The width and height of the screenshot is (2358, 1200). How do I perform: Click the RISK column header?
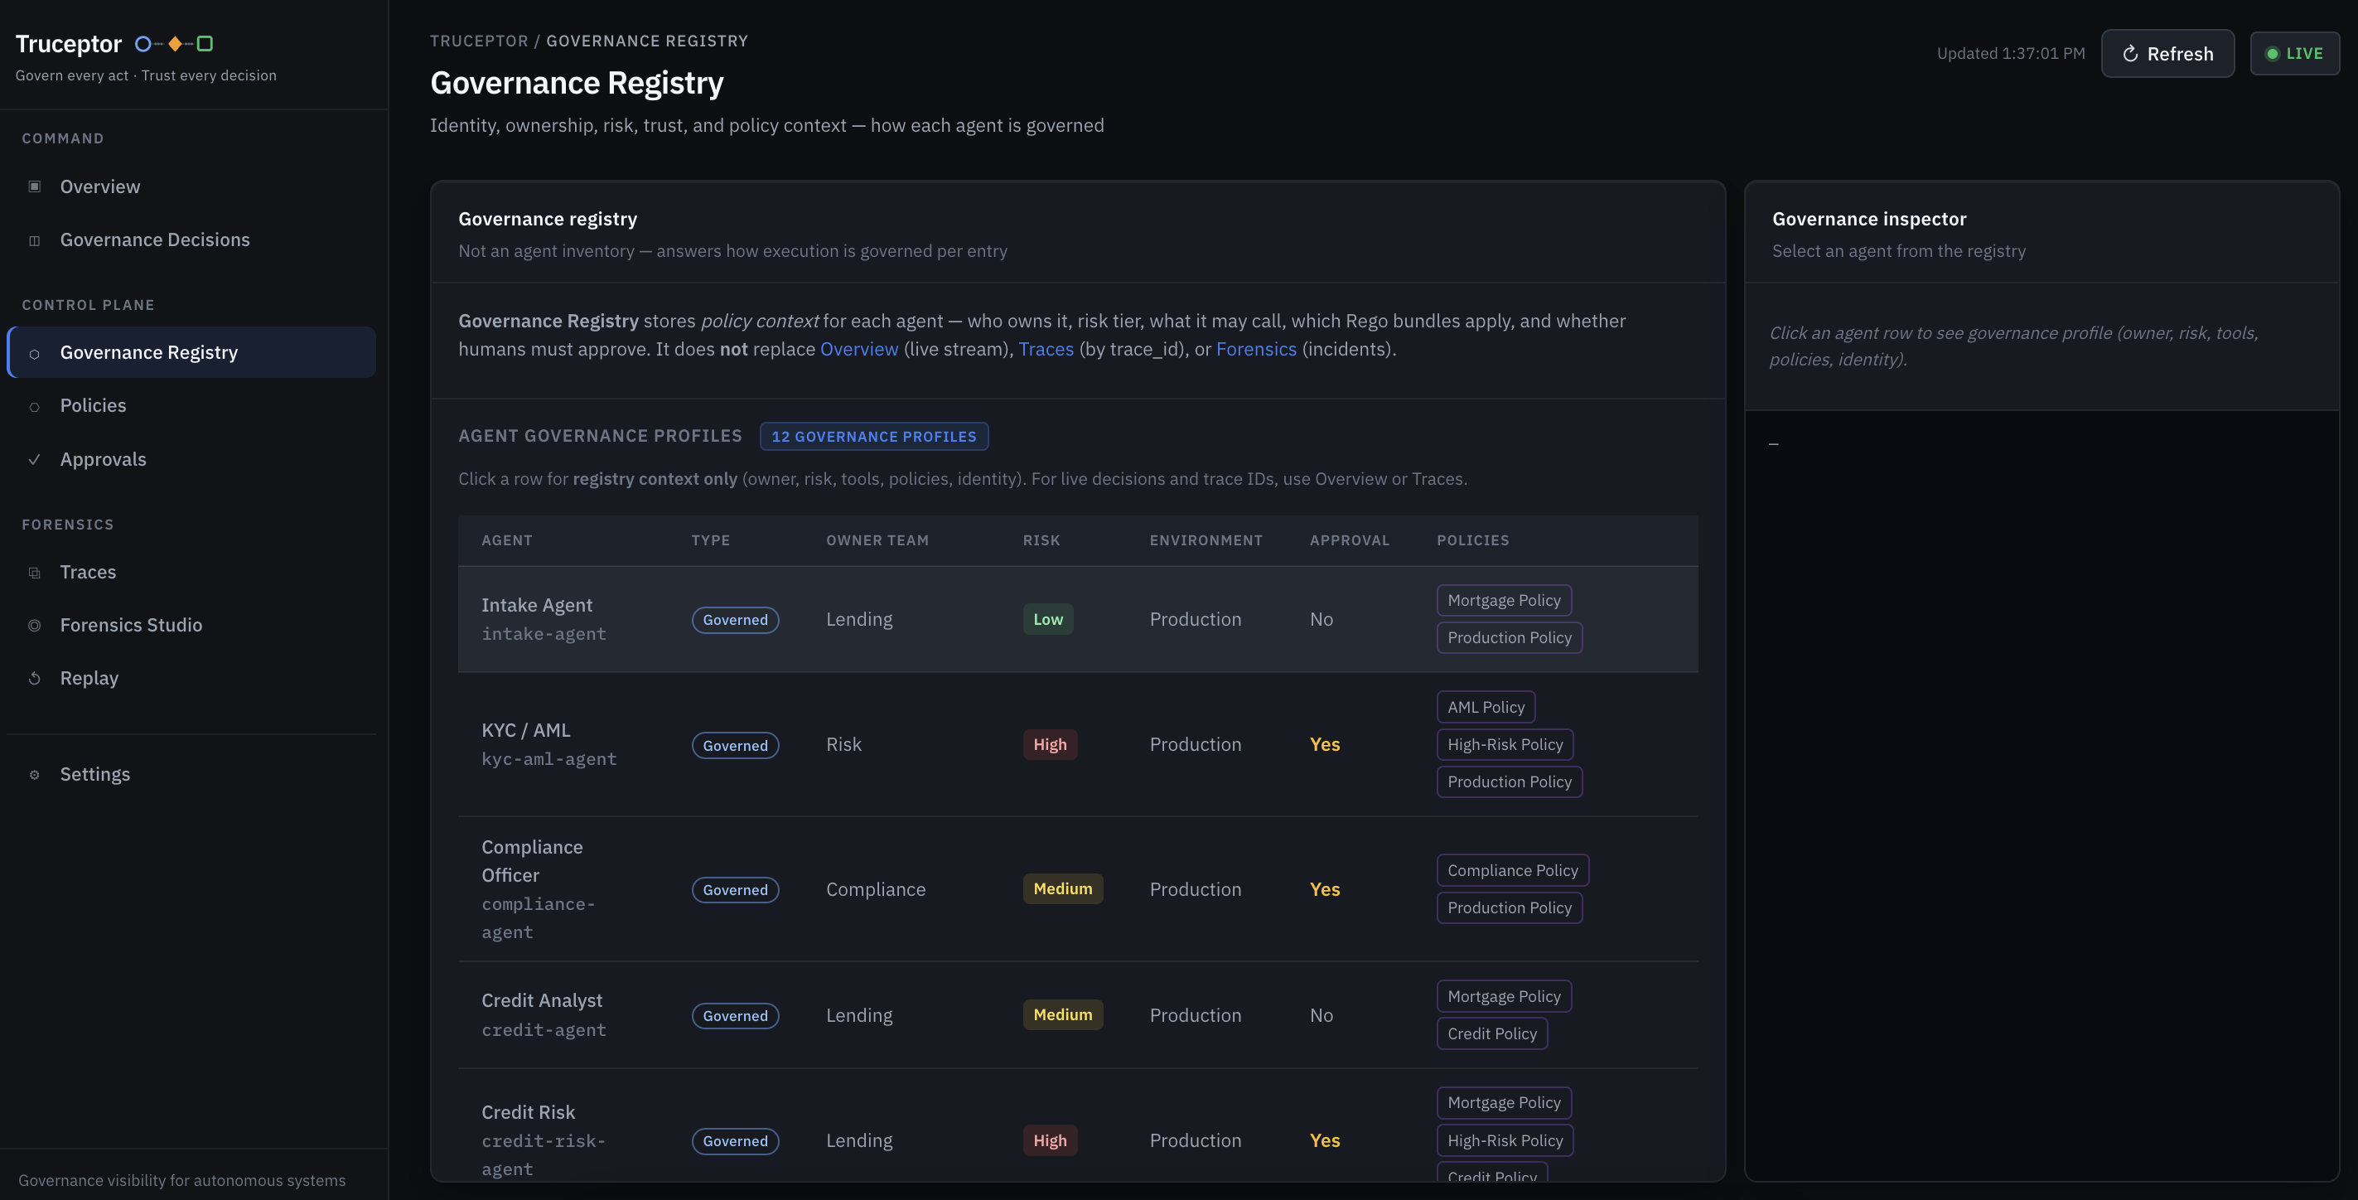[x=1041, y=541]
